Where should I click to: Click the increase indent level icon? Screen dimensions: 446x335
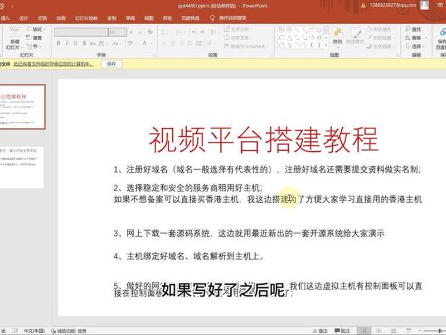pyautogui.click(x=203, y=32)
